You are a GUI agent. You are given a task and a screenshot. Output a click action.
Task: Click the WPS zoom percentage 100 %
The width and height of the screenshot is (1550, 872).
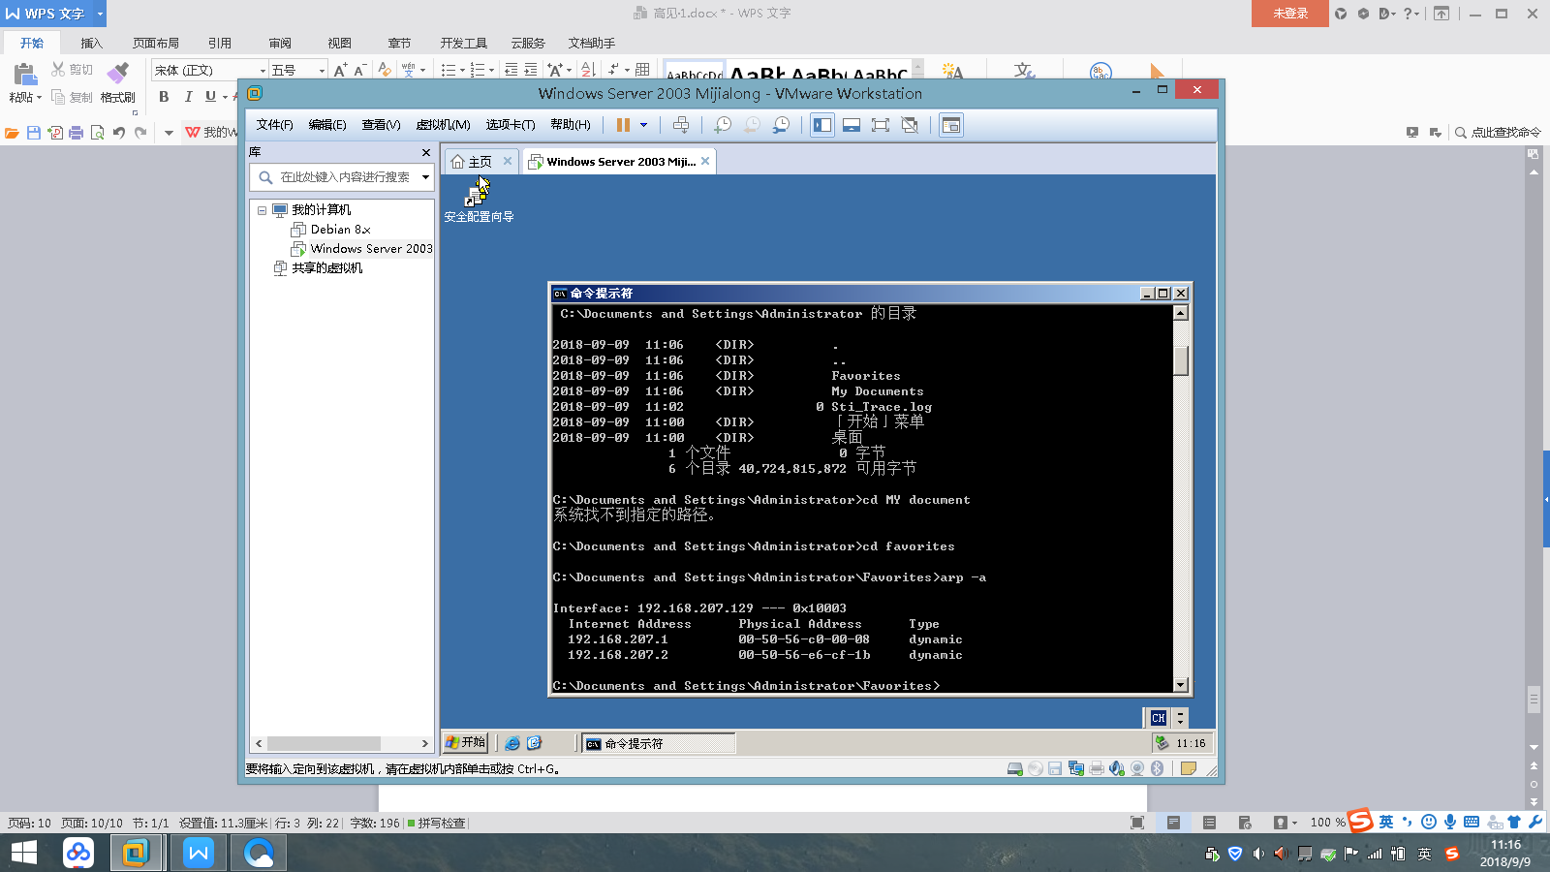click(1327, 823)
